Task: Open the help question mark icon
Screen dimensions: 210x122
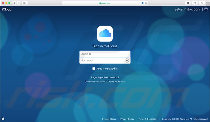Action: coord(206,9)
